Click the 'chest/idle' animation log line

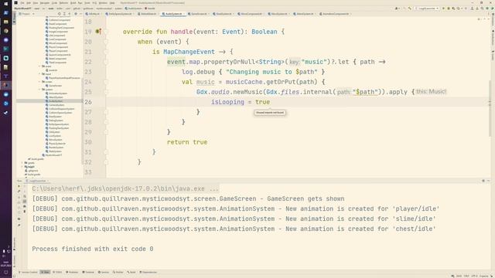[234, 229]
